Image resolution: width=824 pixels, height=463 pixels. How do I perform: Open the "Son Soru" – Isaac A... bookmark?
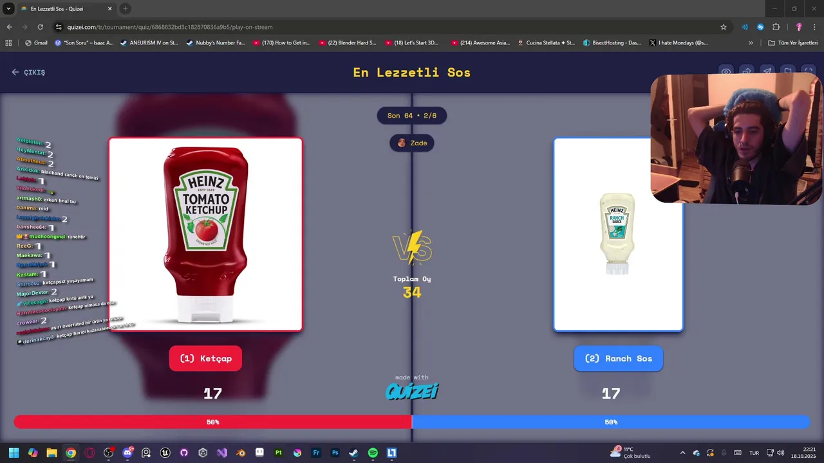pos(84,43)
